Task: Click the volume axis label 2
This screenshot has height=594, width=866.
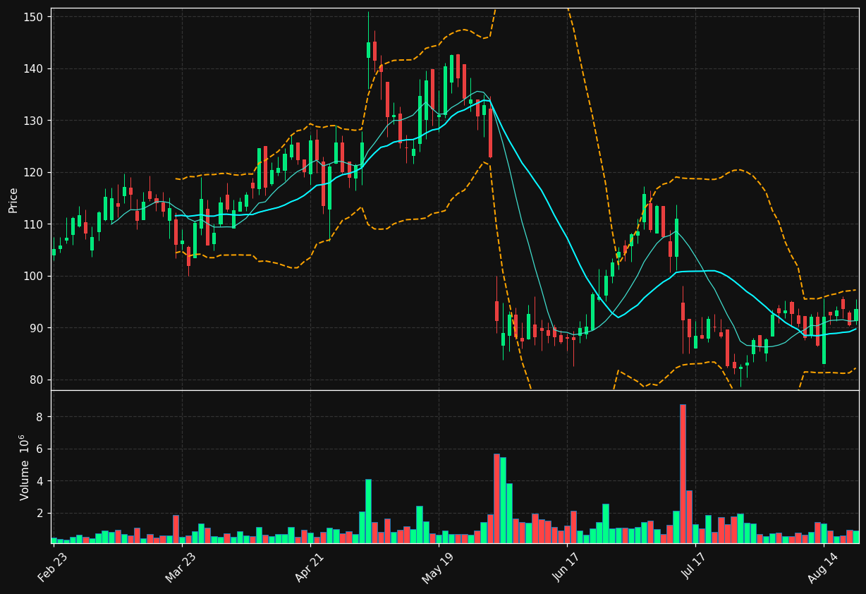Action: [40, 514]
